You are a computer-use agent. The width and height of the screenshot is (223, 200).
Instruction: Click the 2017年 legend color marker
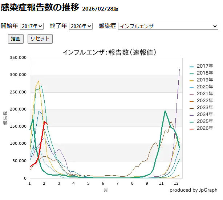(x=192, y=66)
